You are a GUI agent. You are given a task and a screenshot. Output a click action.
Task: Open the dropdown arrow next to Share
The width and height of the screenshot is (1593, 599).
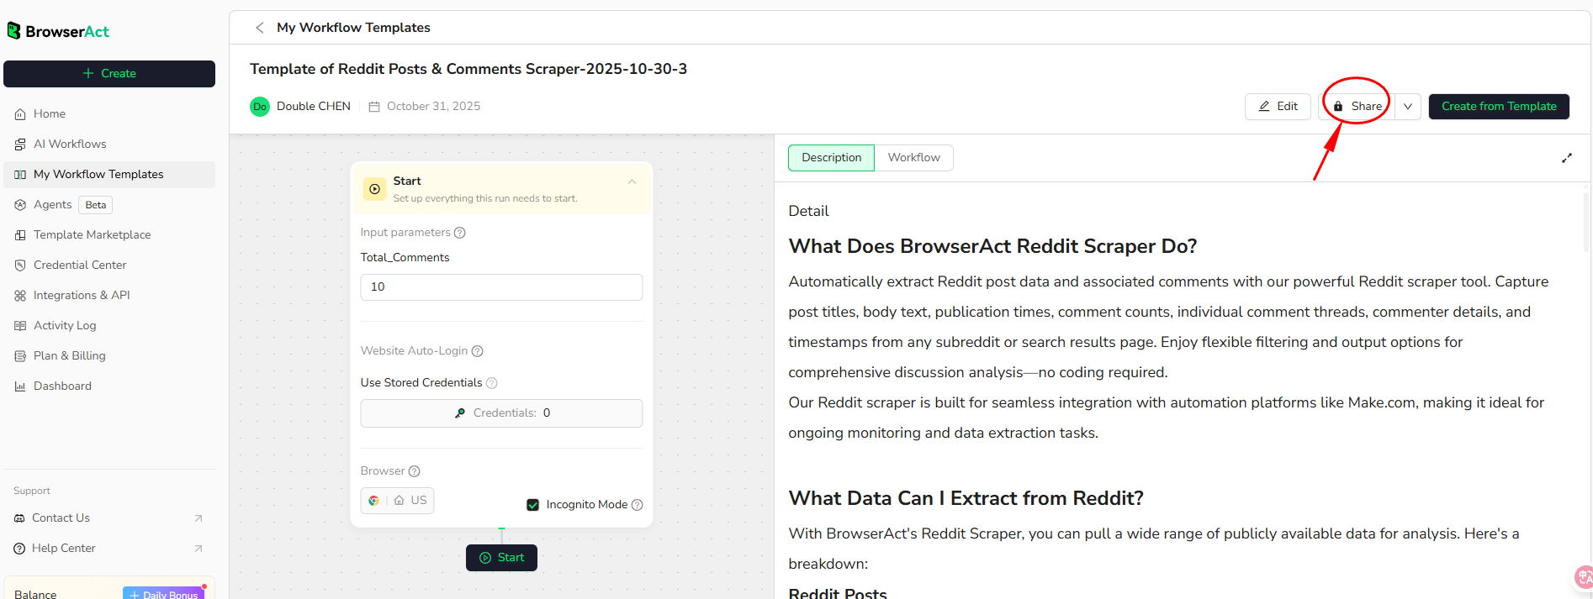pos(1407,107)
